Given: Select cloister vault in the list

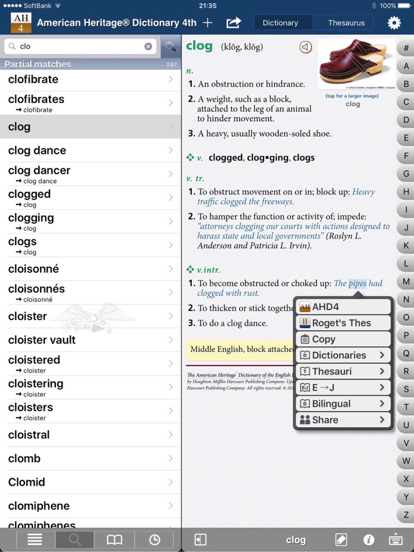Looking at the screenshot, I should point(90,340).
